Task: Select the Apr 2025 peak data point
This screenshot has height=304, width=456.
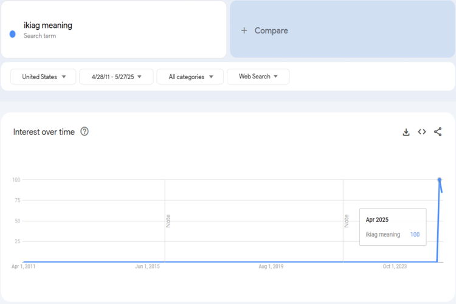Action: point(440,180)
